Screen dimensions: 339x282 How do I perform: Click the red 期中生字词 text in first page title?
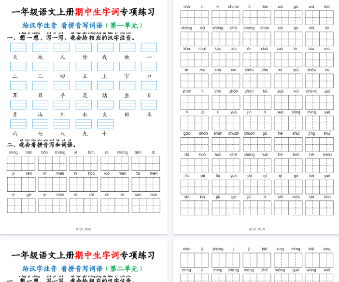click(97, 12)
